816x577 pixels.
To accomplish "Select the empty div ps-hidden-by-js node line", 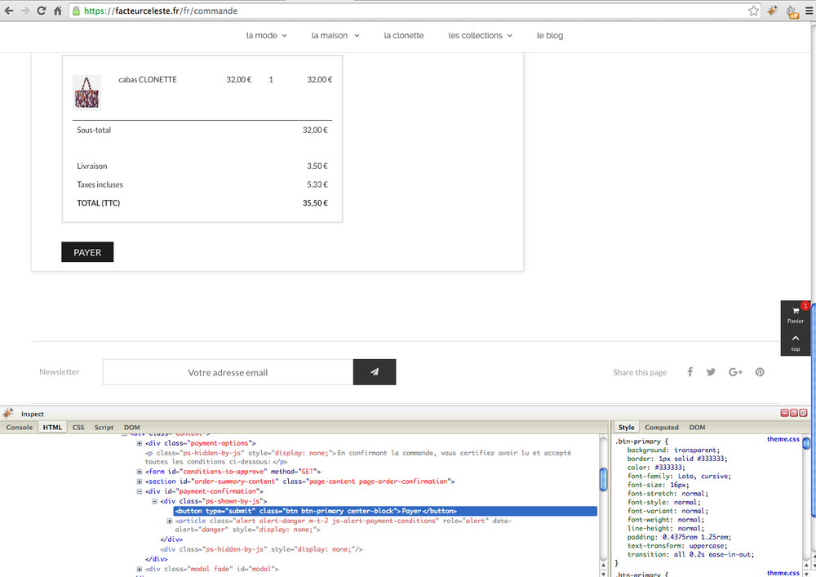I will coord(261,549).
